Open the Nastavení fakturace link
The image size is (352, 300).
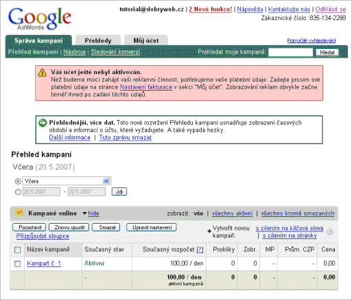click(x=146, y=87)
